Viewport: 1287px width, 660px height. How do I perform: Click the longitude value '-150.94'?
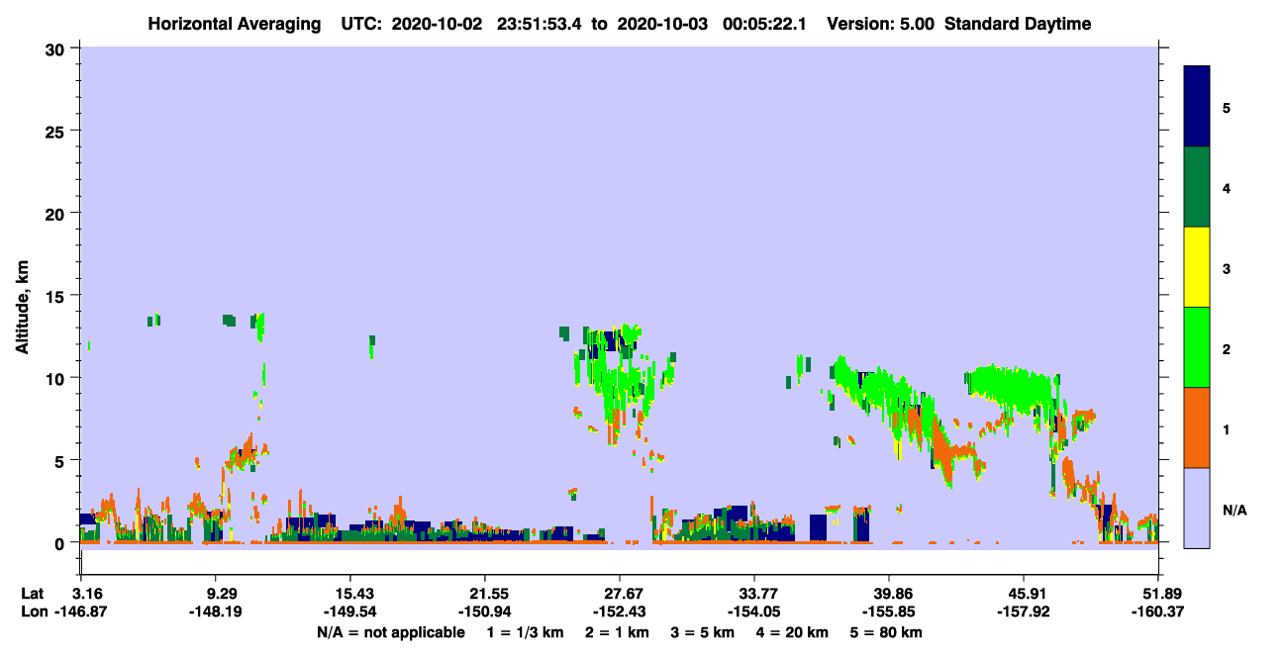485,612
